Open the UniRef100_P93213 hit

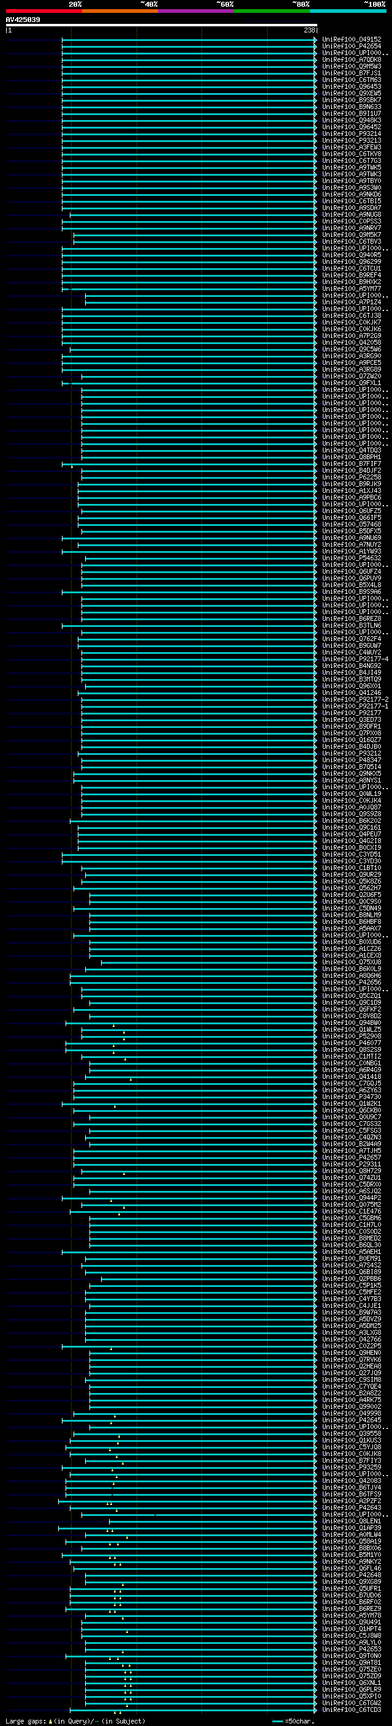(x=352, y=141)
